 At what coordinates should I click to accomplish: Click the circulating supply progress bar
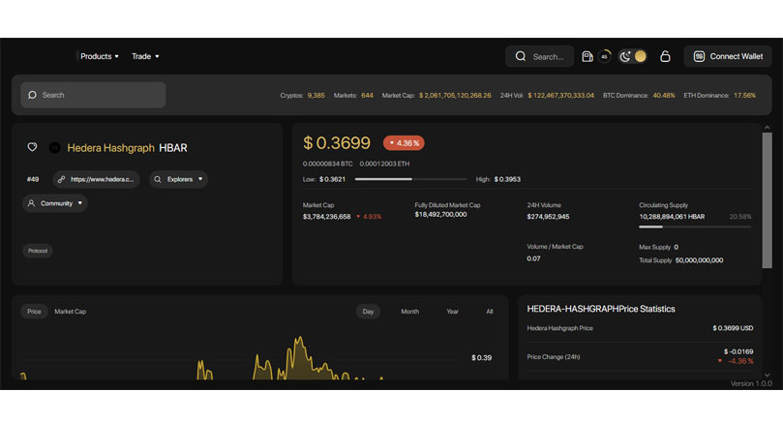tap(695, 226)
